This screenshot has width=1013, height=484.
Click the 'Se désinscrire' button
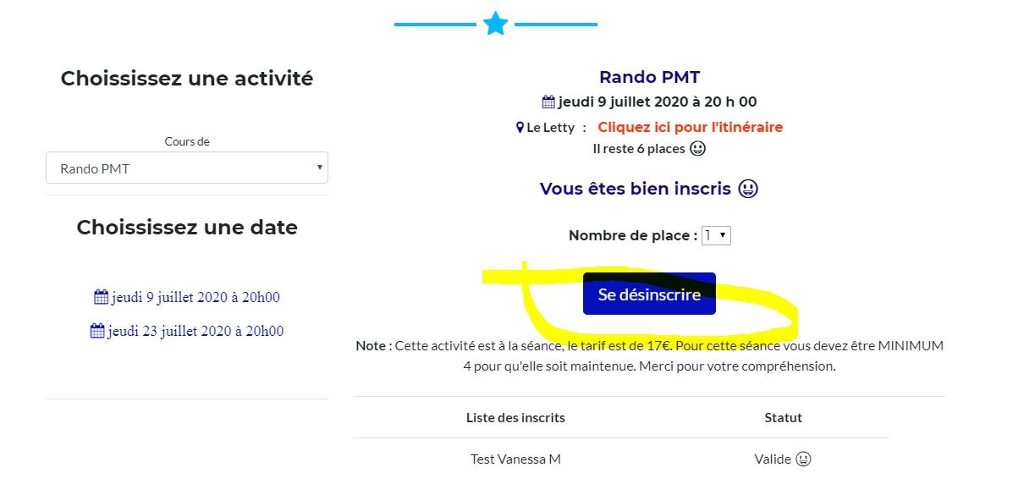[x=649, y=294]
